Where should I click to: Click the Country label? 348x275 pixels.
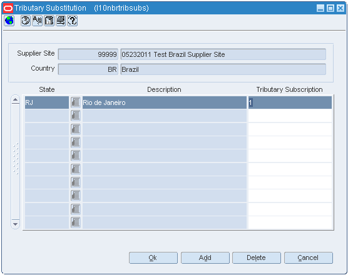[x=43, y=68]
